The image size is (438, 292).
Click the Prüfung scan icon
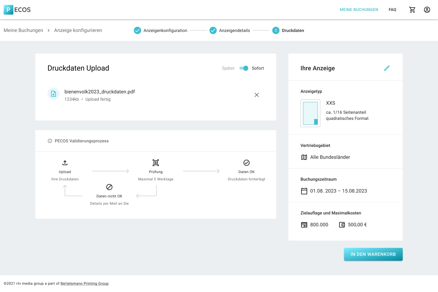156,163
